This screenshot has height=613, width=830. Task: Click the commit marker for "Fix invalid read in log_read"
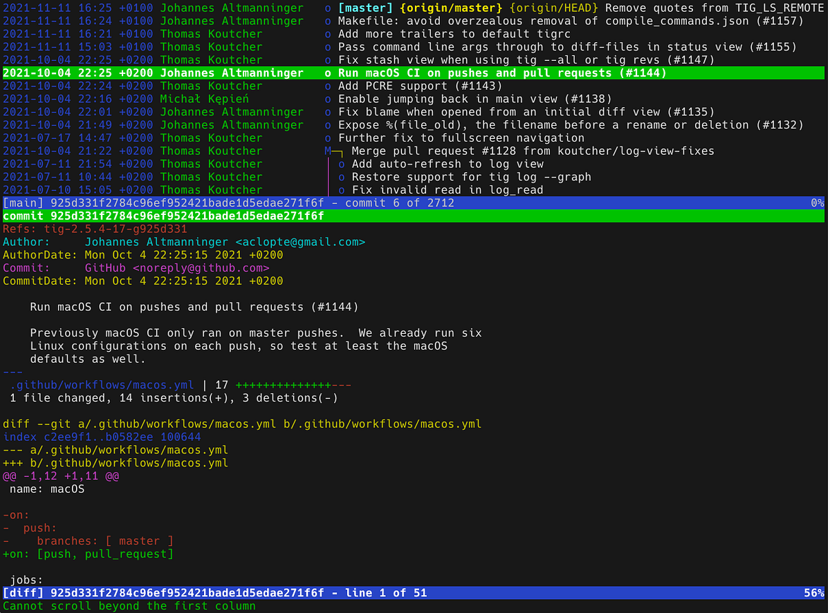(340, 189)
